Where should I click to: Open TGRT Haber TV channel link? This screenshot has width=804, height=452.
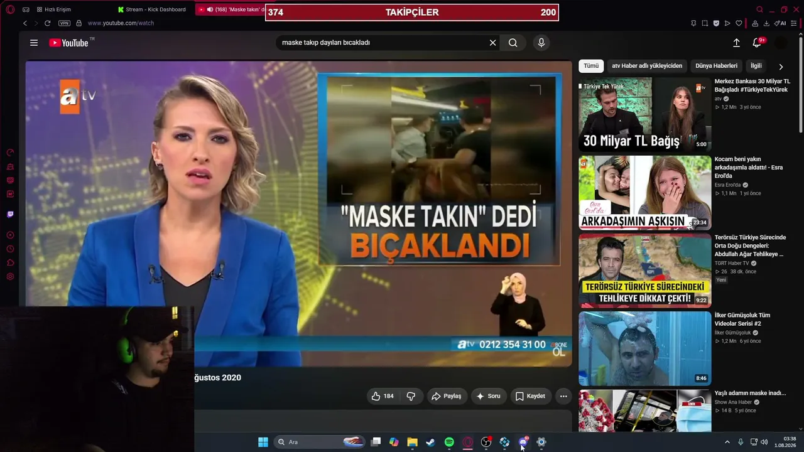732,263
